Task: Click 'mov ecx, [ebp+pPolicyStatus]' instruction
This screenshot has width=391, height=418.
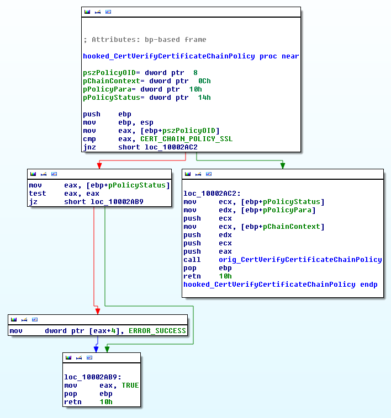Action: (x=254, y=202)
